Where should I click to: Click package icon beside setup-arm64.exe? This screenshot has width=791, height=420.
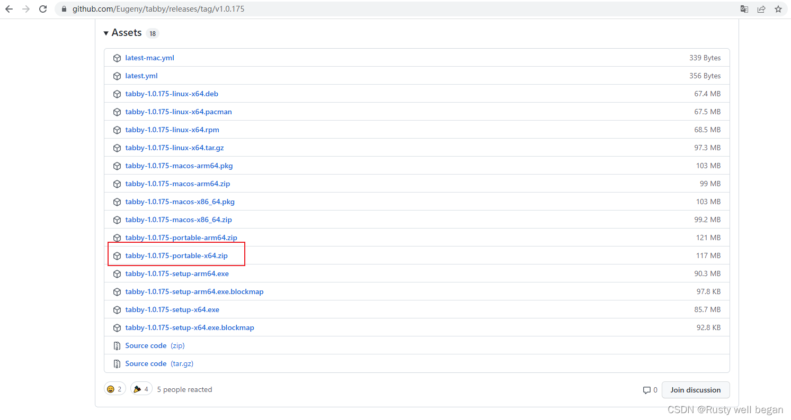coord(117,273)
